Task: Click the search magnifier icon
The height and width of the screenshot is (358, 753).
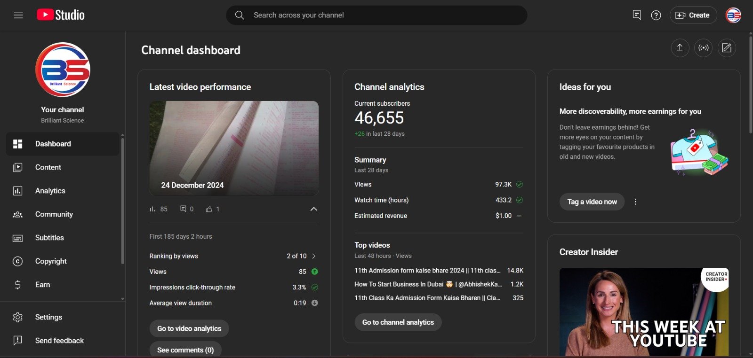Action: click(240, 15)
